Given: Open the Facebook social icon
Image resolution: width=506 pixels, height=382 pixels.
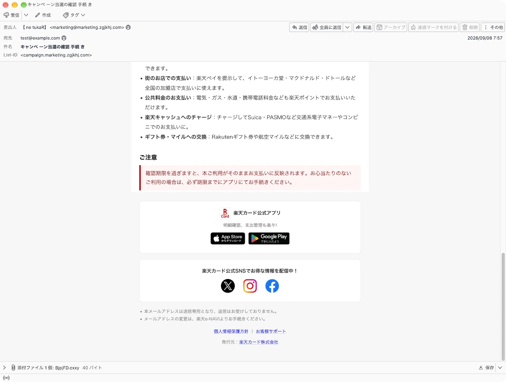Looking at the screenshot, I should pos(272,286).
